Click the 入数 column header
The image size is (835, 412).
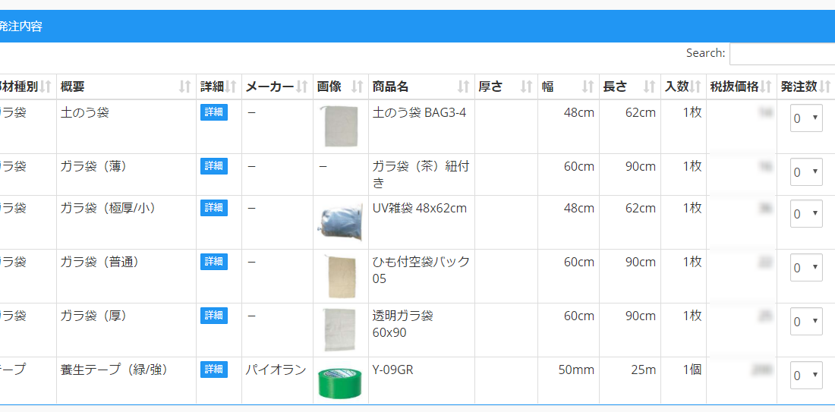[x=676, y=87]
